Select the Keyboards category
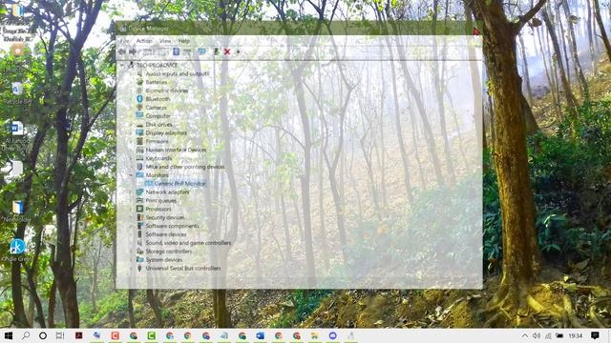This screenshot has height=343, width=611. (158, 158)
